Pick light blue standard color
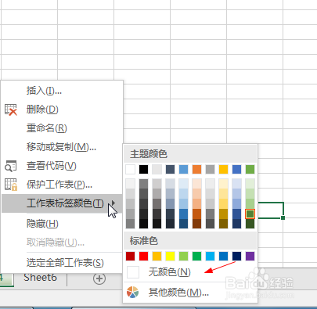The height and width of the screenshot is (309, 317). [211, 256]
